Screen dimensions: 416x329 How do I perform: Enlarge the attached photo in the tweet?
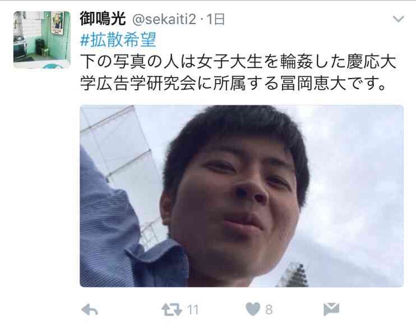pos(242,196)
